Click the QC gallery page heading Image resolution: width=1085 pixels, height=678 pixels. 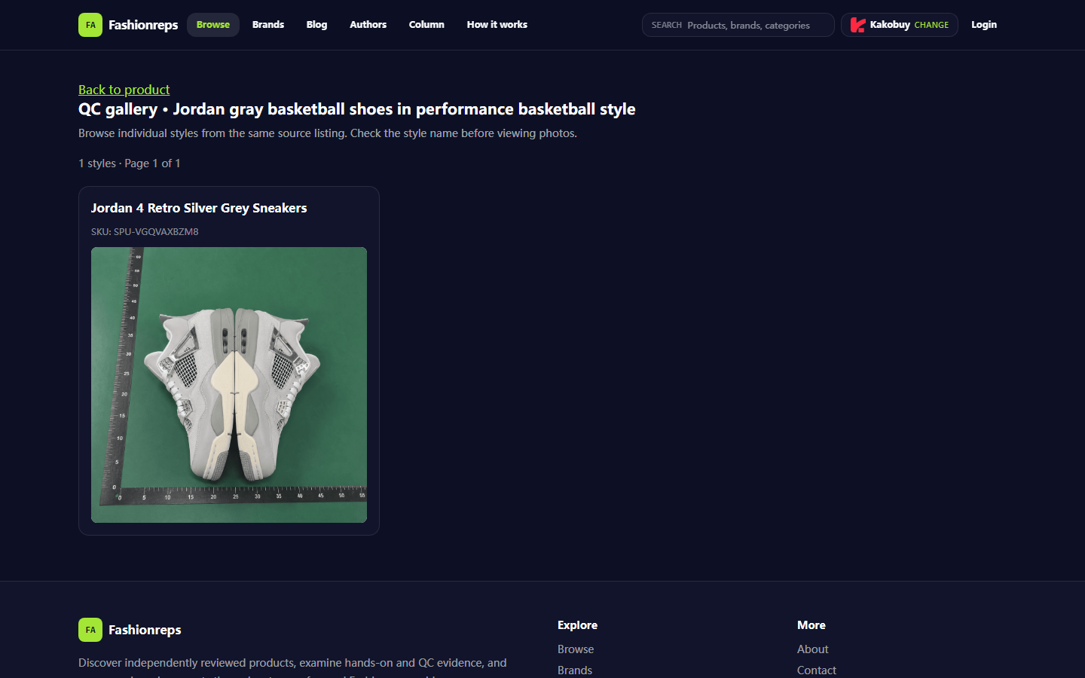pyautogui.click(x=357, y=109)
